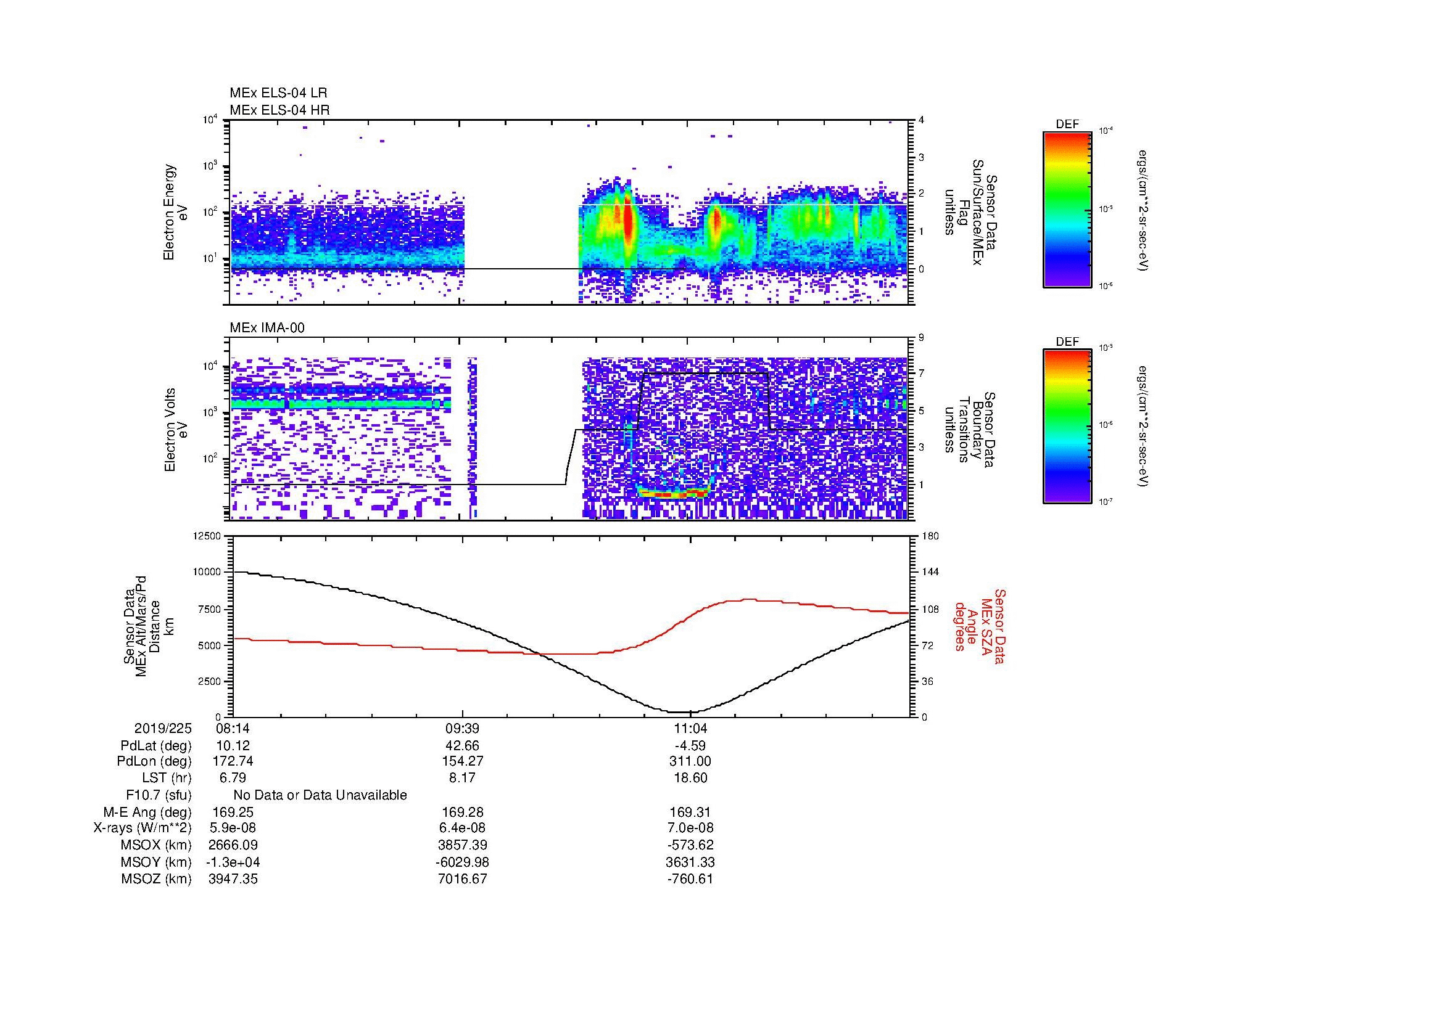Click the time tick label '09:39'
Screen dimensions: 1443x1019
tap(462, 728)
